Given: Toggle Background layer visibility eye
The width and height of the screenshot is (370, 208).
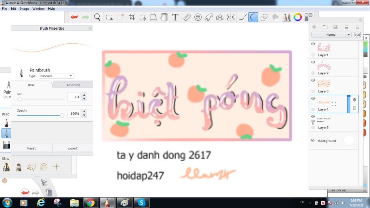Looking at the screenshot, I should click(313, 140).
